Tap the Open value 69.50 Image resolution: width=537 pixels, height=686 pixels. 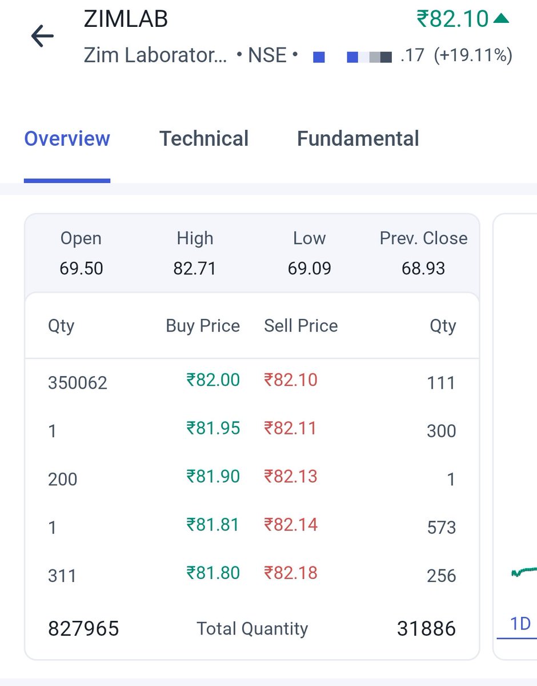pos(81,268)
